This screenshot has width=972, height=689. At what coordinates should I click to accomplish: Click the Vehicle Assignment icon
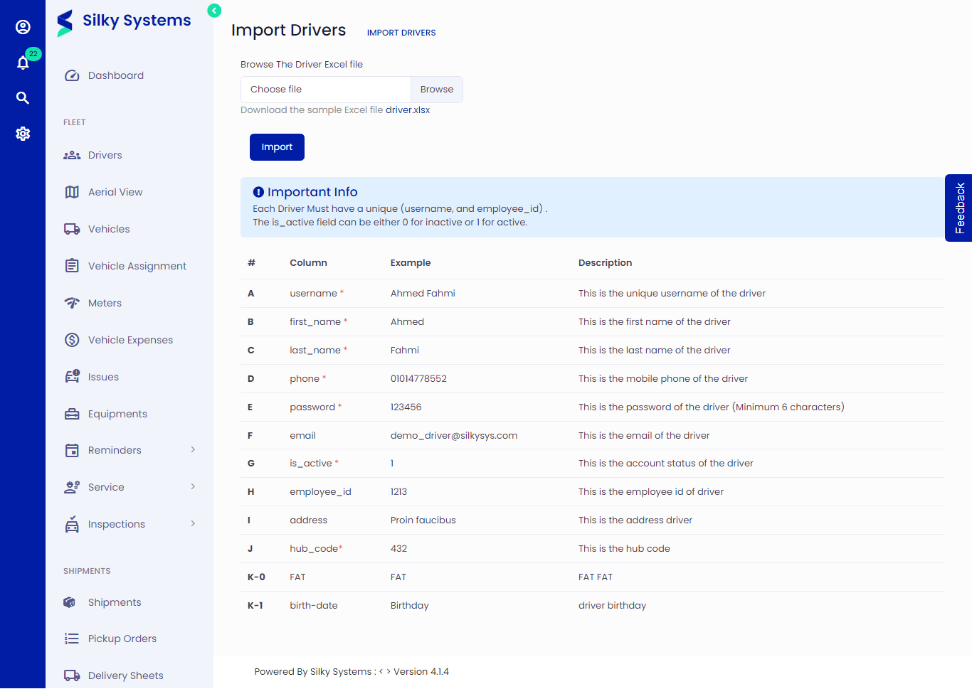pos(71,265)
